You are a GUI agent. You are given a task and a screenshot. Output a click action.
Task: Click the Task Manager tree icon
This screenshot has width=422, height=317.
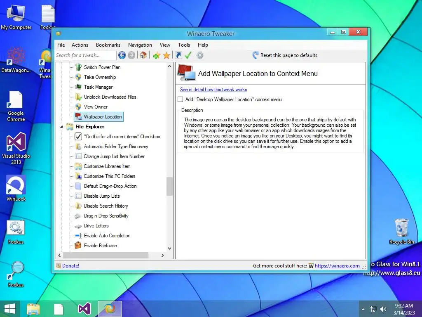[x=78, y=87]
